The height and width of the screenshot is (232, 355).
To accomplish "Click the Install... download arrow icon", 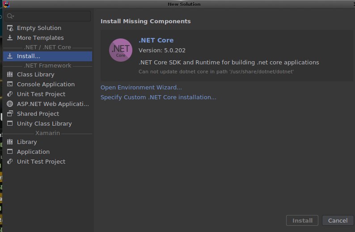I will pos(10,56).
